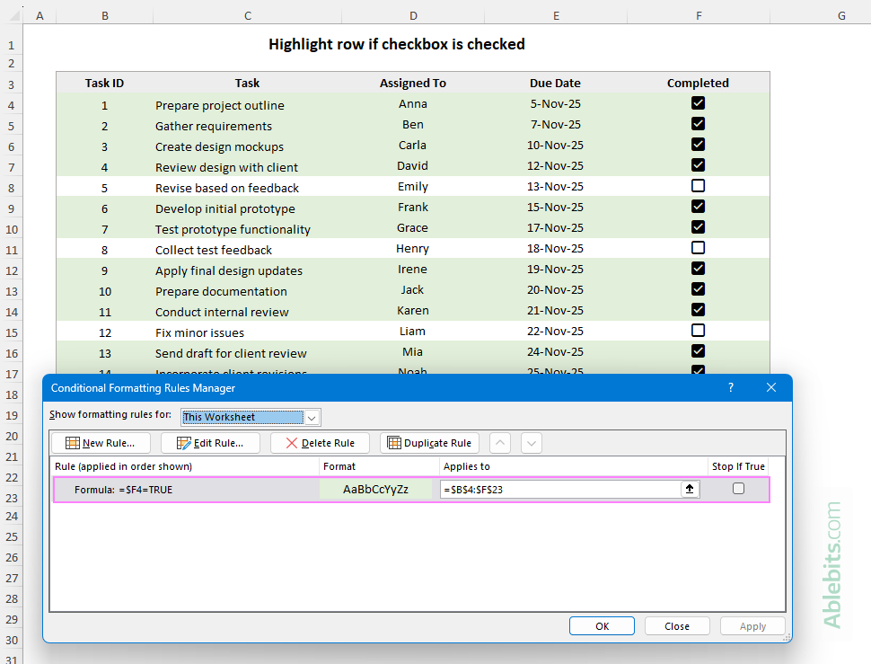This screenshot has width=871, height=664.
Task: Open dialog help via the question mark icon
Action: pyautogui.click(x=730, y=387)
